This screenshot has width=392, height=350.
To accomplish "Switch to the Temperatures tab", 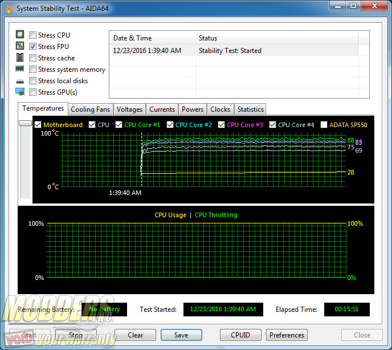I will (43, 108).
